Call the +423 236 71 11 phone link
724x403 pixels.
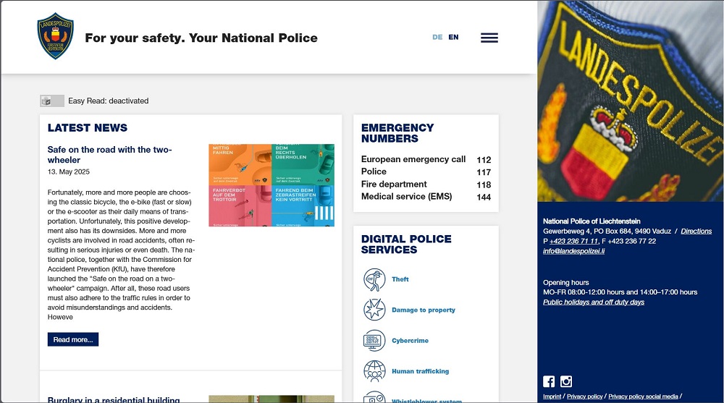573,241
